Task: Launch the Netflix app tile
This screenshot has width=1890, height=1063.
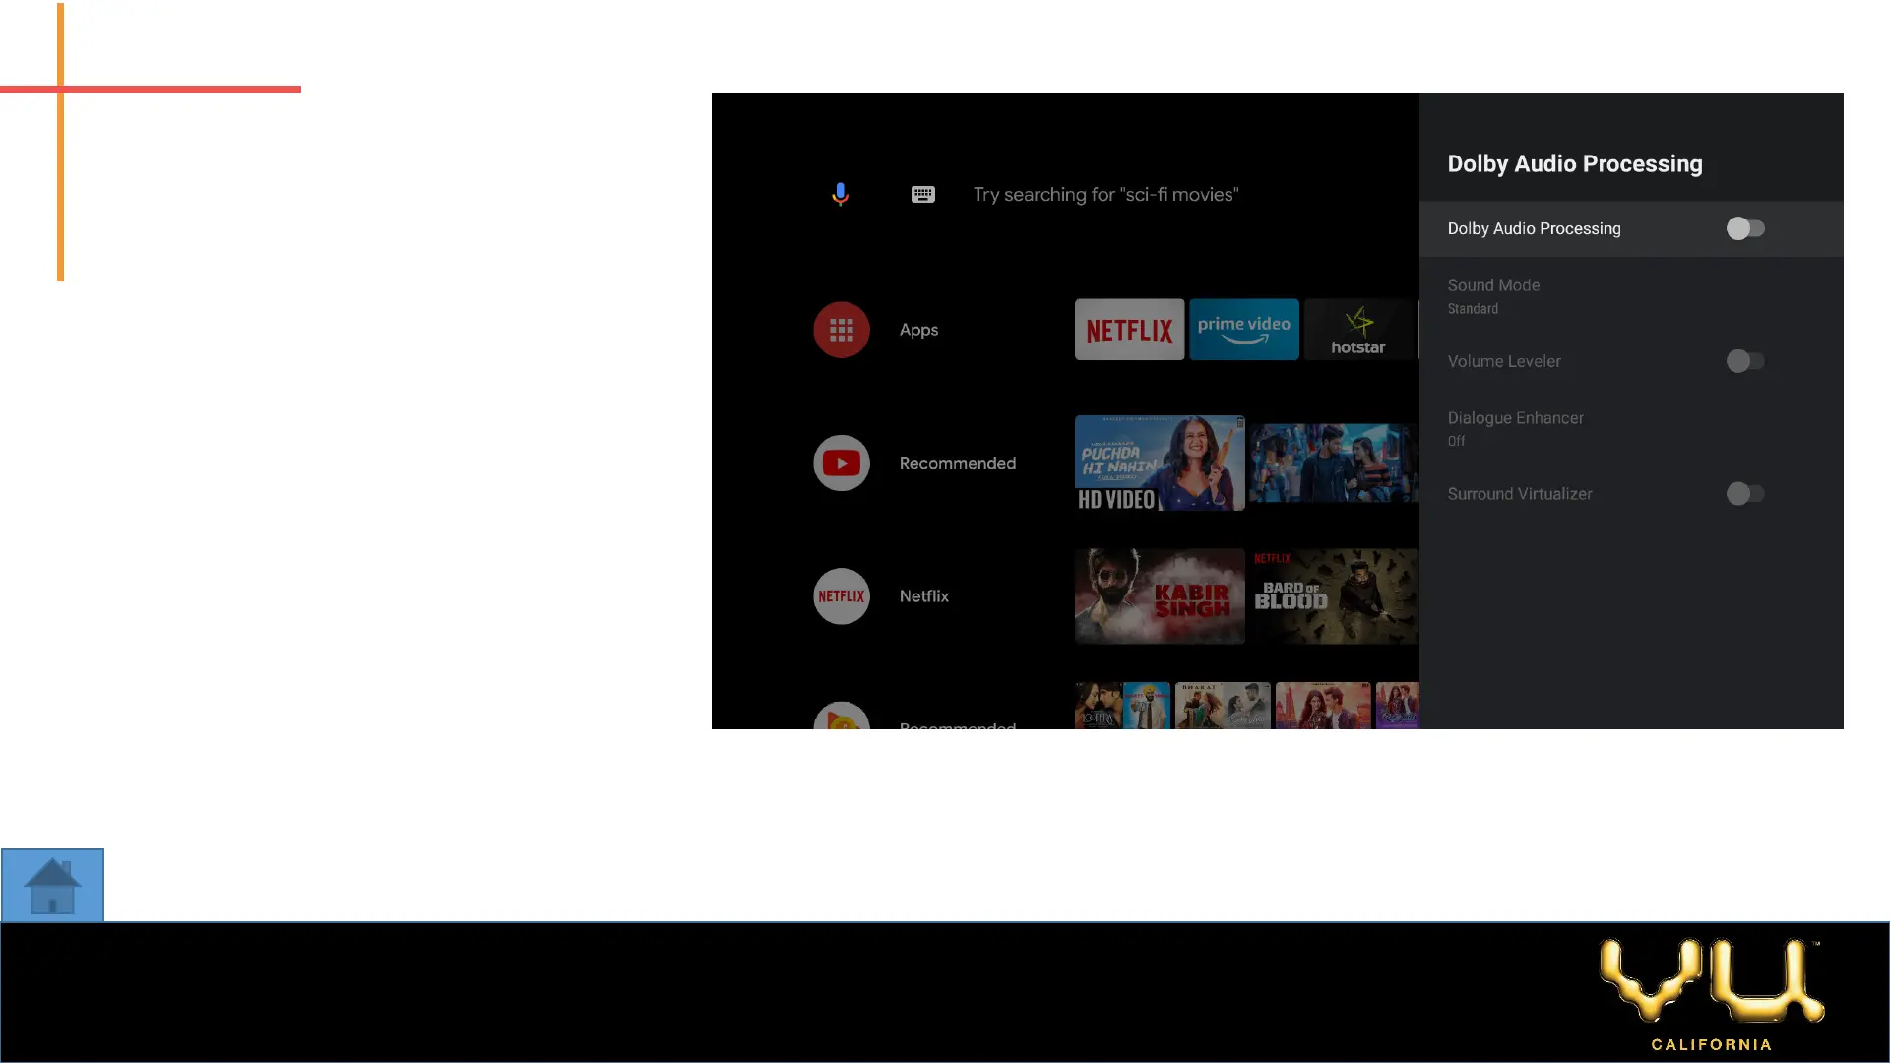Action: 1129,330
